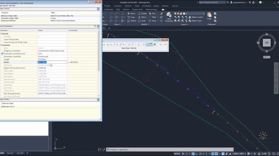The width and height of the screenshot is (279, 156).
Task: Click the command line input field
Action: click(x=170, y=149)
